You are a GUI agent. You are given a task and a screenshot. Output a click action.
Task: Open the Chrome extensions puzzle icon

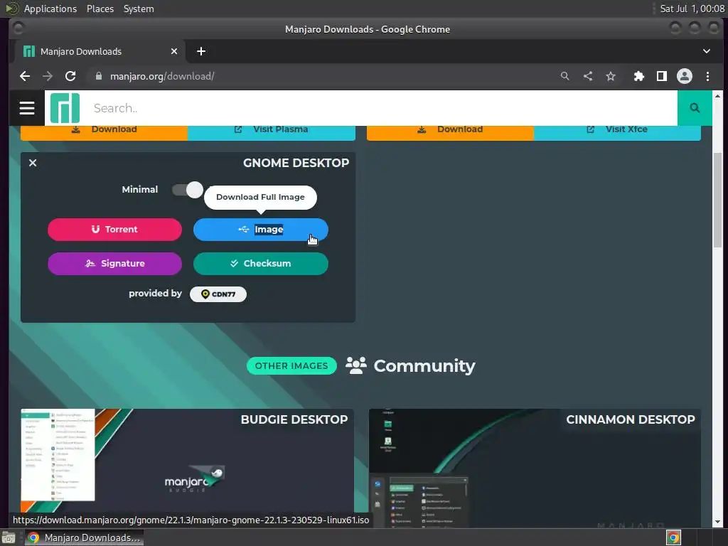[x=639, y=76]
